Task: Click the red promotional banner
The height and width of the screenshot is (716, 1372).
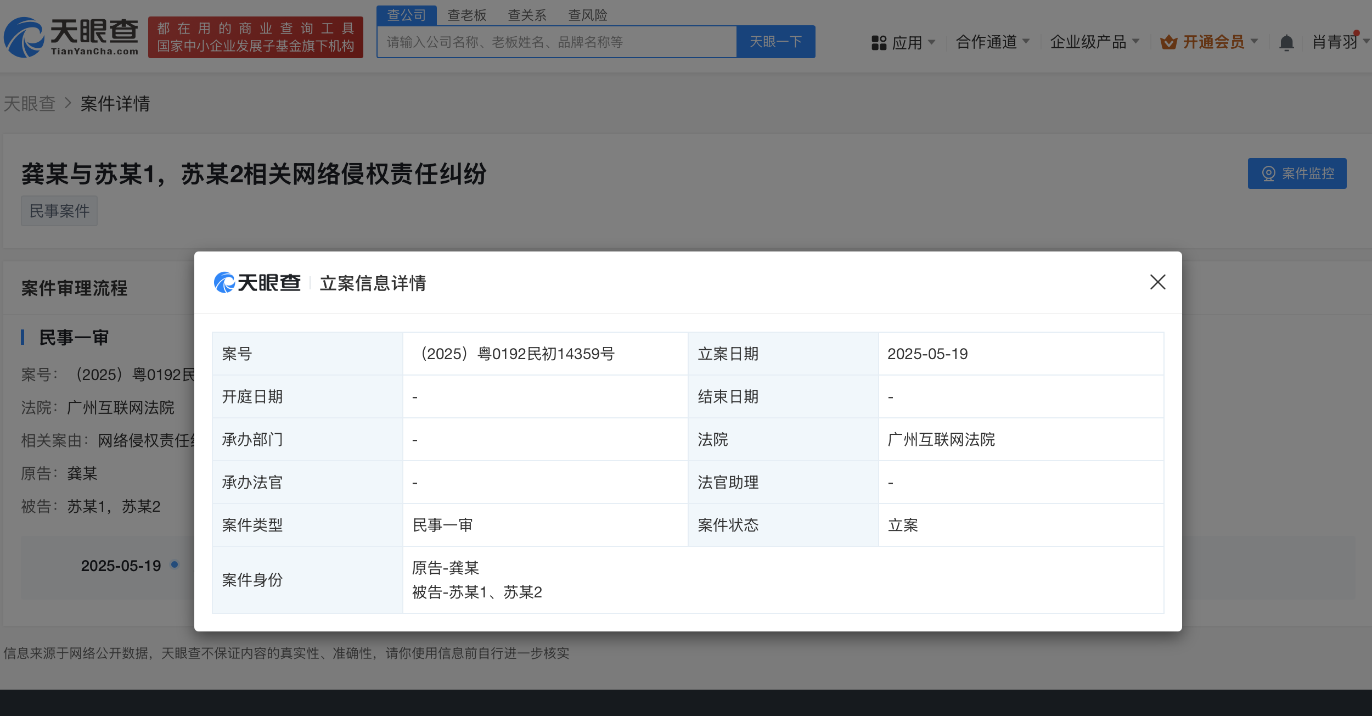Action: (255, 37)
